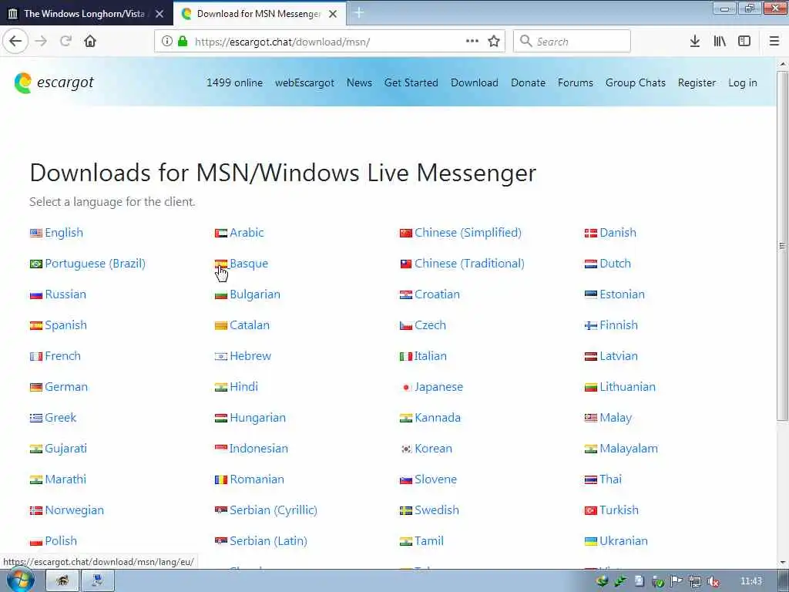Open the Firefox hamburger menu
Viewport: 789px width, 592px height.
tap(774, 42)
